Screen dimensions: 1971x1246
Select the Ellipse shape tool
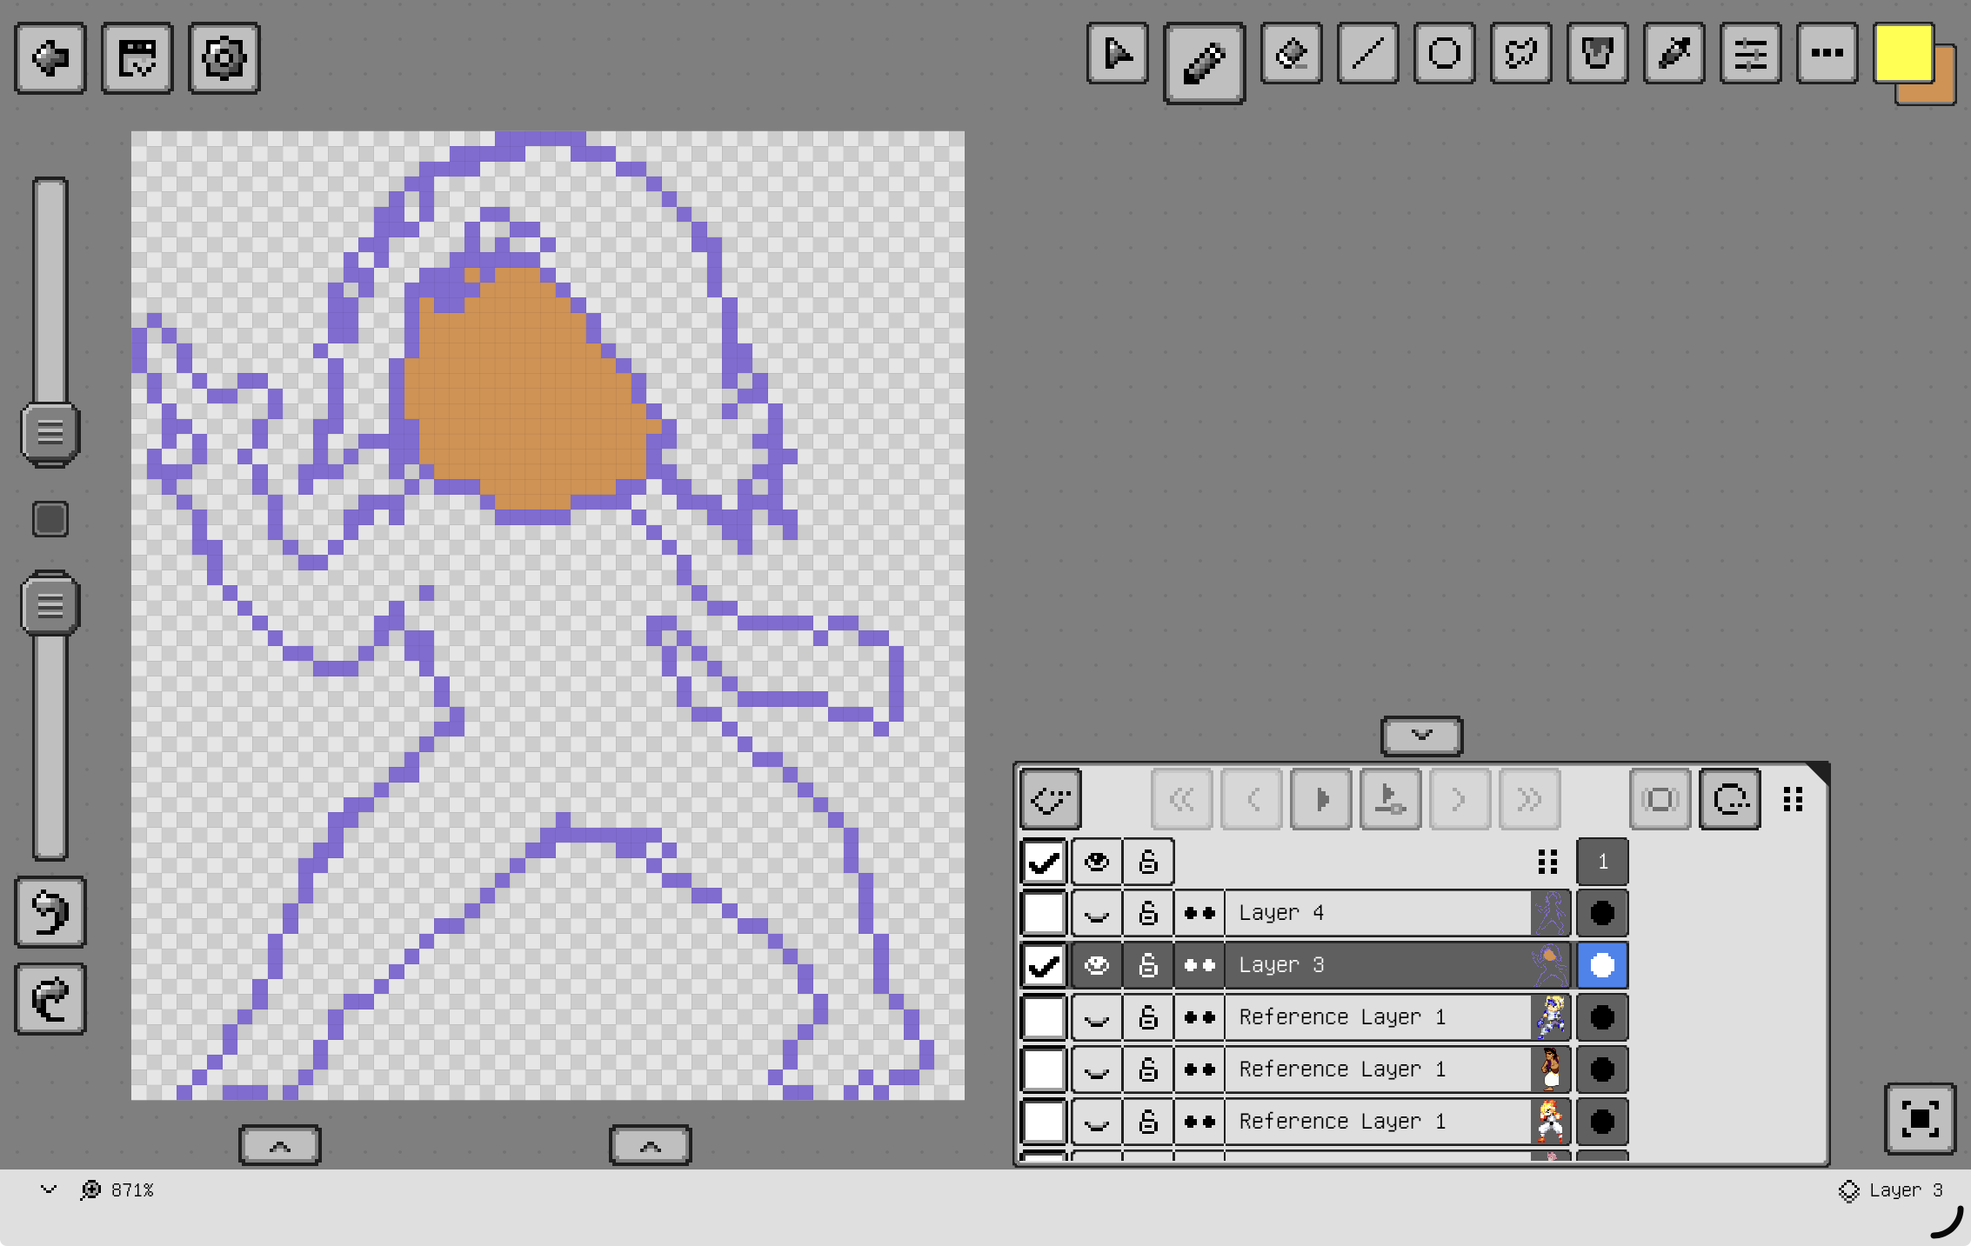(x=1444, y=55)
